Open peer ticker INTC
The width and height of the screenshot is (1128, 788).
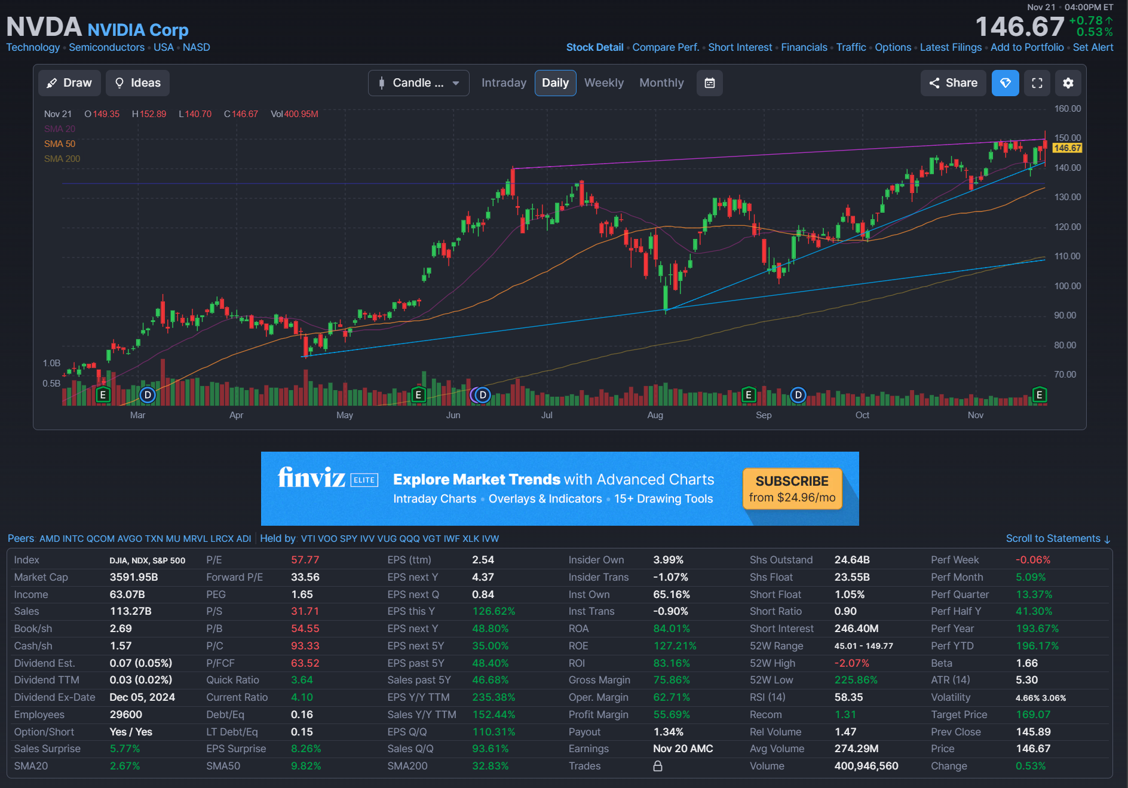pyautogui.click(x=73, y=539)
